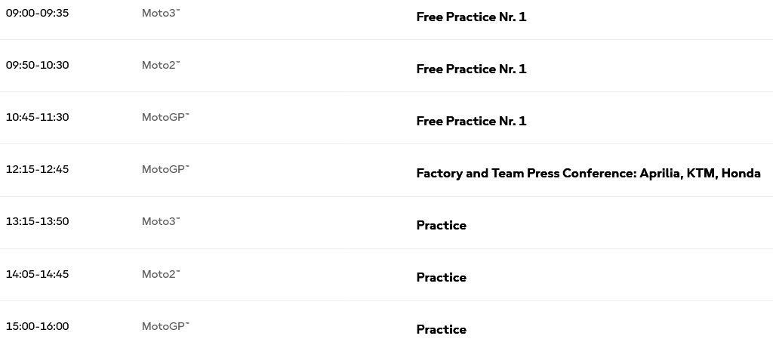The image size is (773, 345).
Task: Click Moto3 label for afternoon Practice
Action: pos(161,221)
